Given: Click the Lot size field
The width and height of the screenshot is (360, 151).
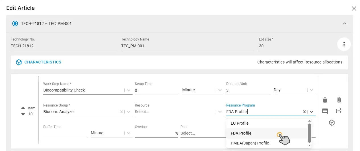Looking at the screenshot, I should pyautogui.click(x=284, y=46).
